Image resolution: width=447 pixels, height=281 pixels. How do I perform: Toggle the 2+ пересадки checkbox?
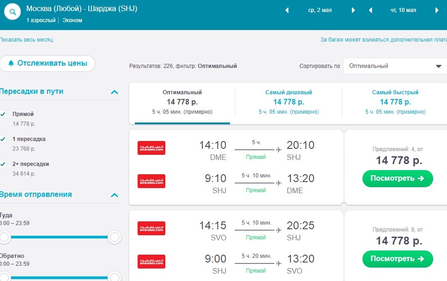[3, 164]
